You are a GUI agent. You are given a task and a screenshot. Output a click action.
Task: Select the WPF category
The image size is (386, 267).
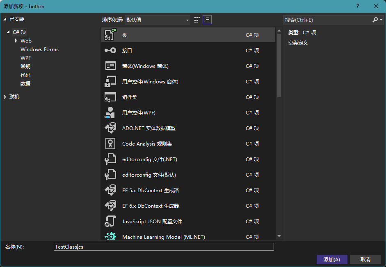(x=25, y=58)
